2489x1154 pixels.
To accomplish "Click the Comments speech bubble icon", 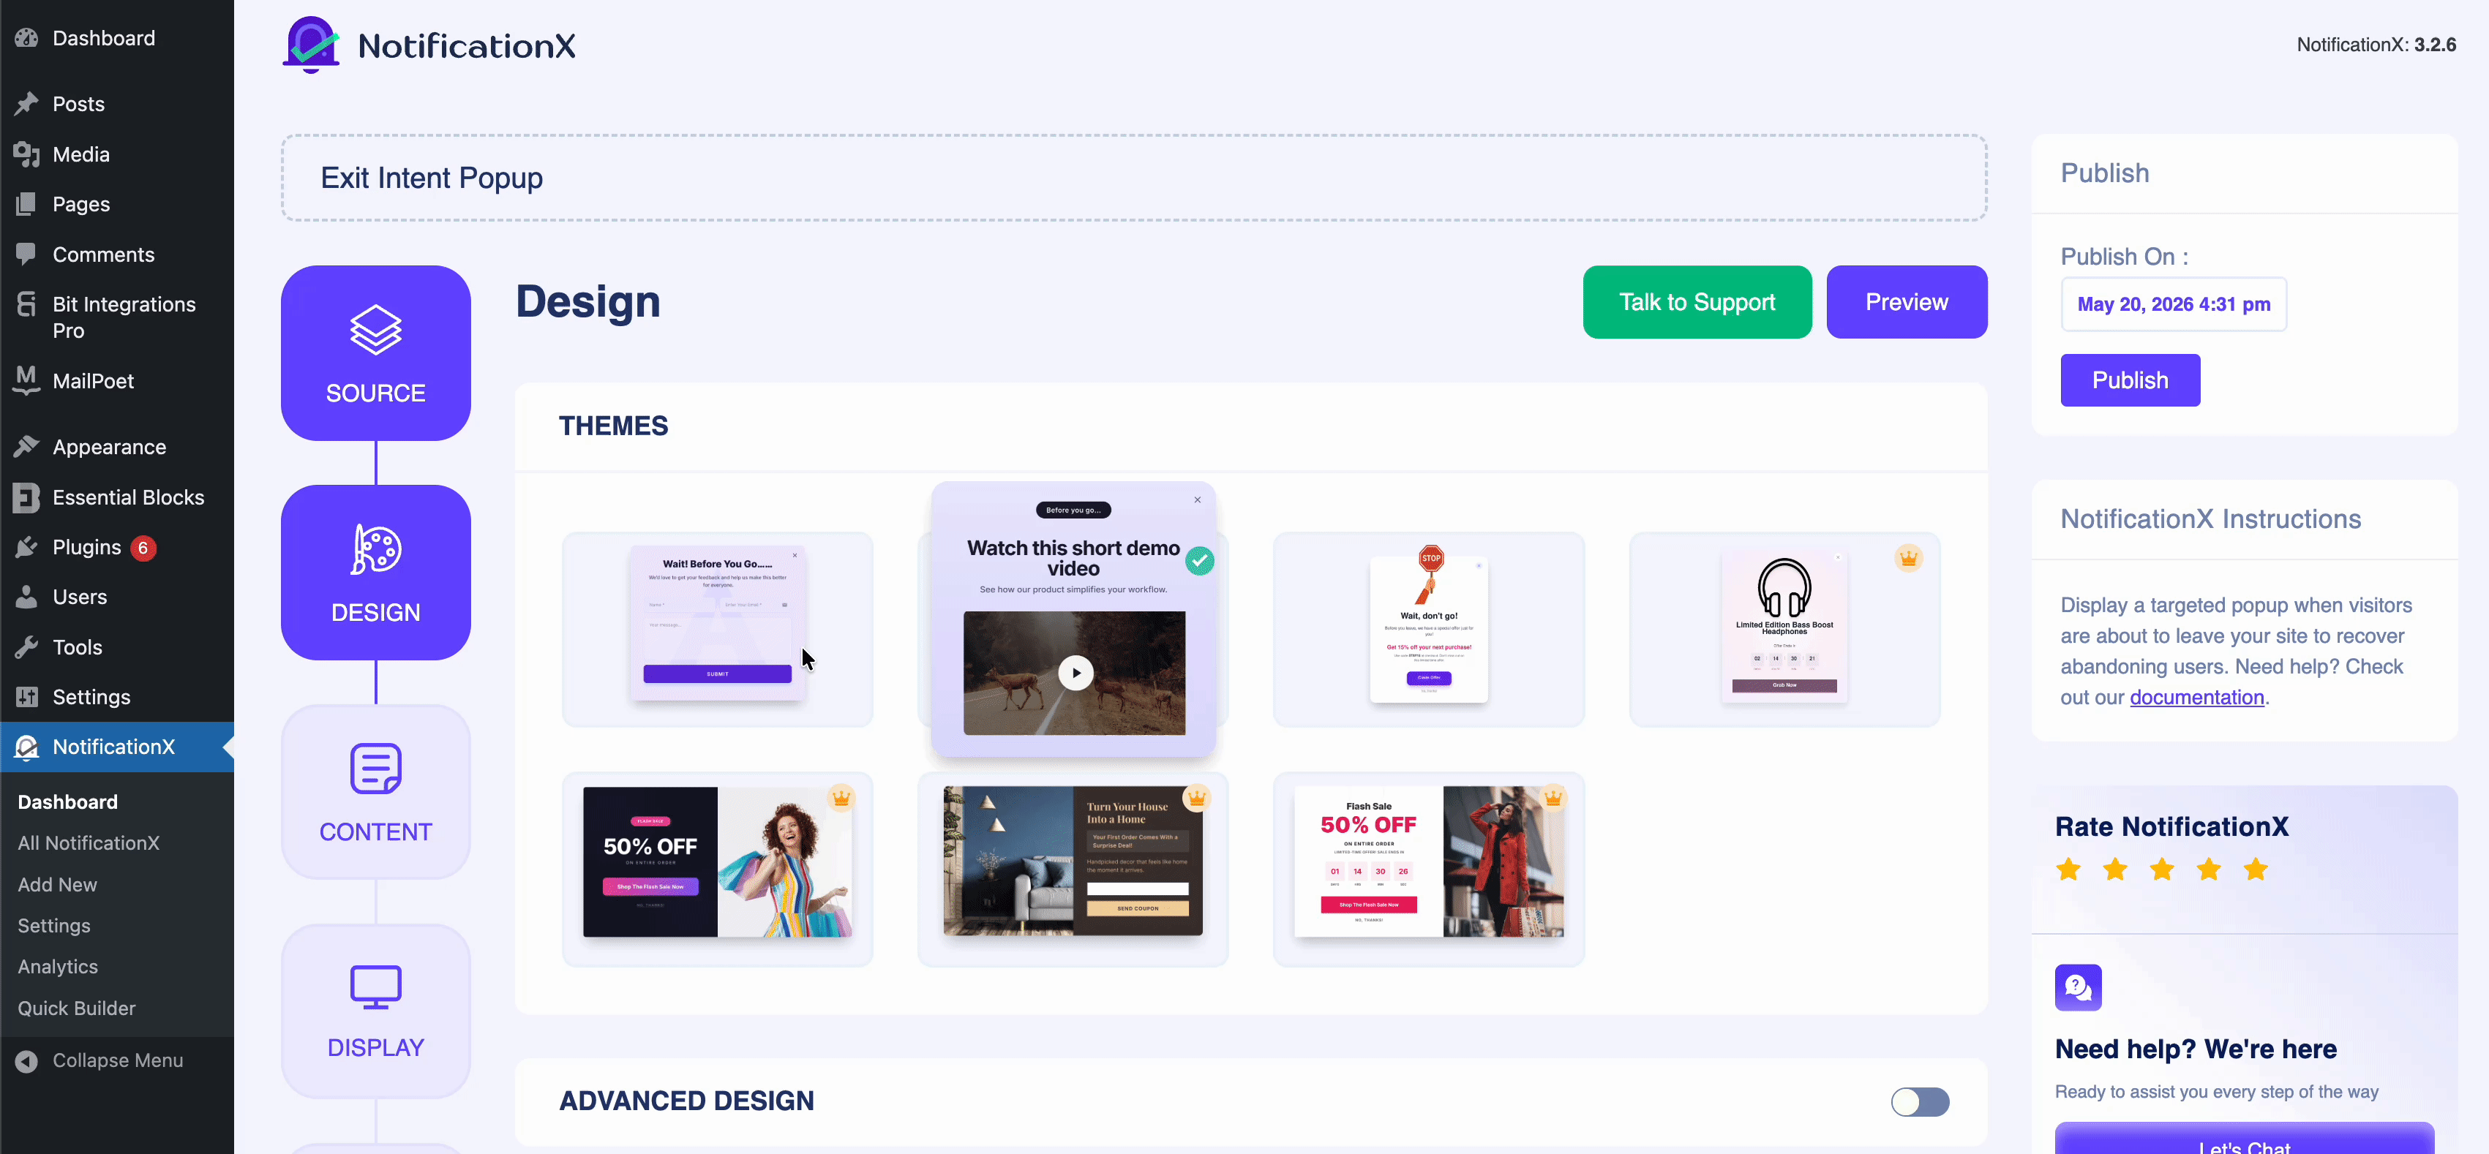I will 27,254.
